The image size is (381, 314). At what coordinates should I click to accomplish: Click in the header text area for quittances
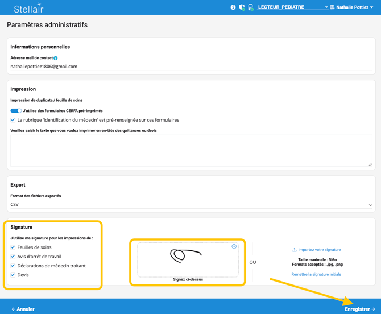[191, 151]
